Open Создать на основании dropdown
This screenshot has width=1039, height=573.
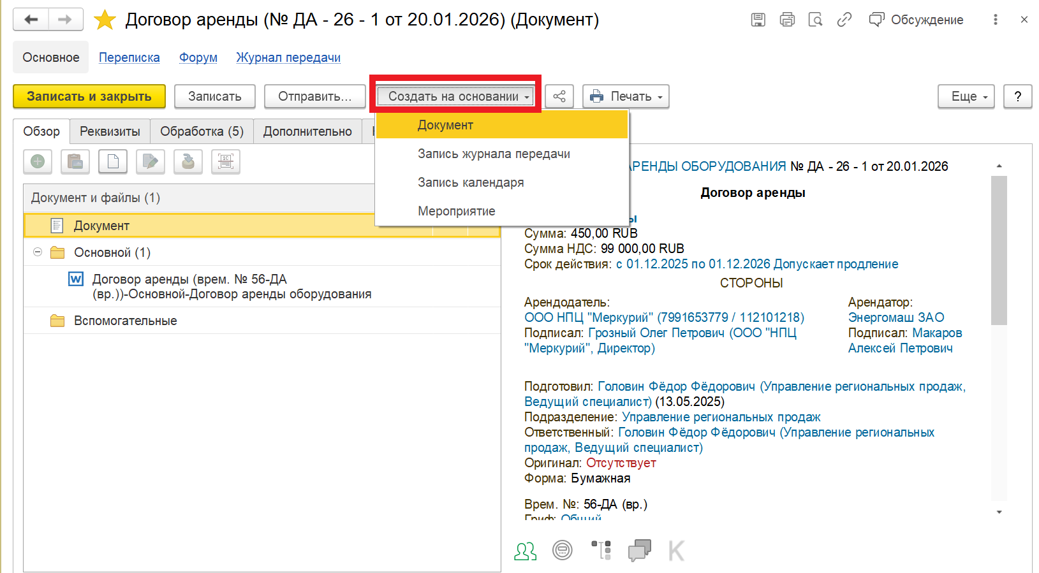coord(455,97)
